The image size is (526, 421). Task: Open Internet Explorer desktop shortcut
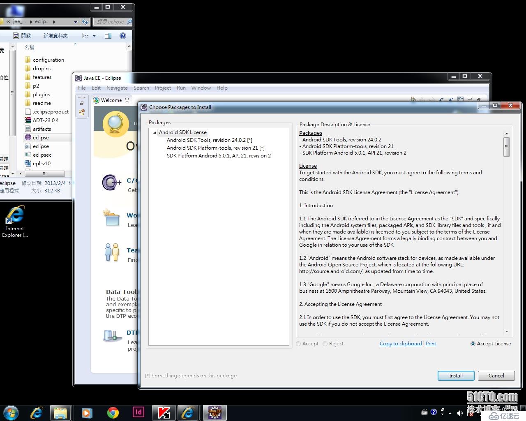coord(15,222)
